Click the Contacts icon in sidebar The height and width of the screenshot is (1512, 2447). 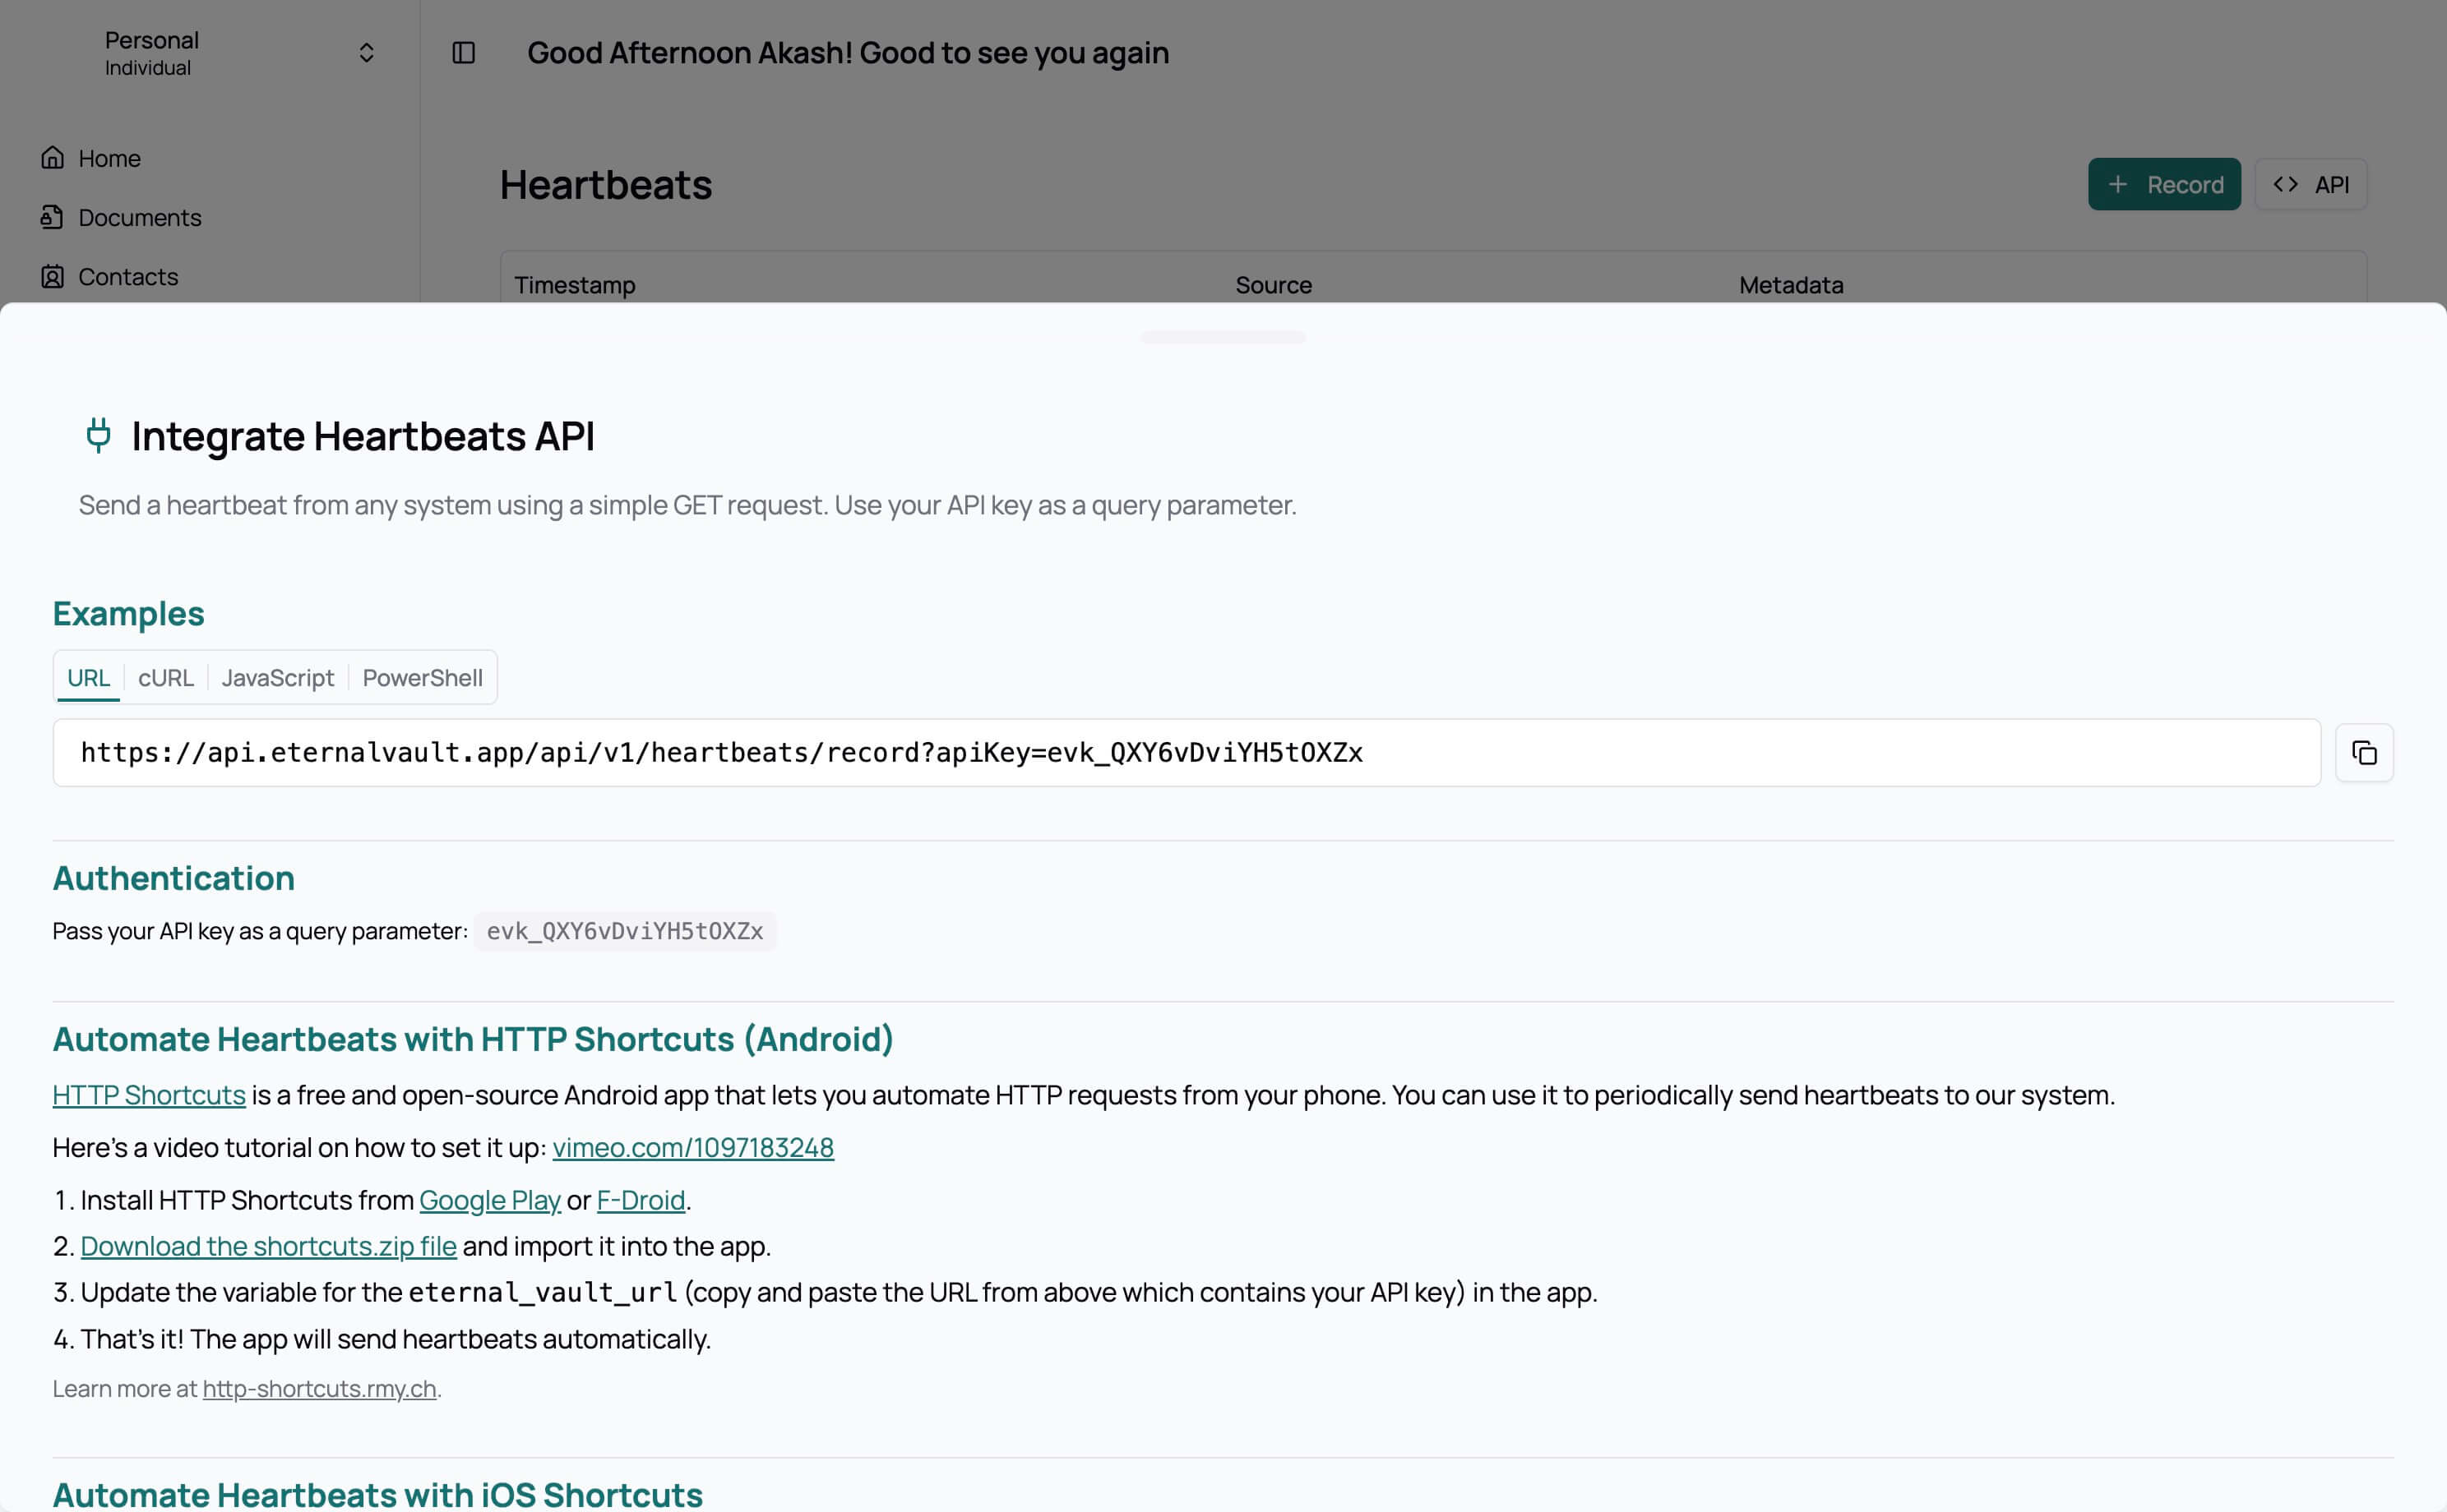53,276
